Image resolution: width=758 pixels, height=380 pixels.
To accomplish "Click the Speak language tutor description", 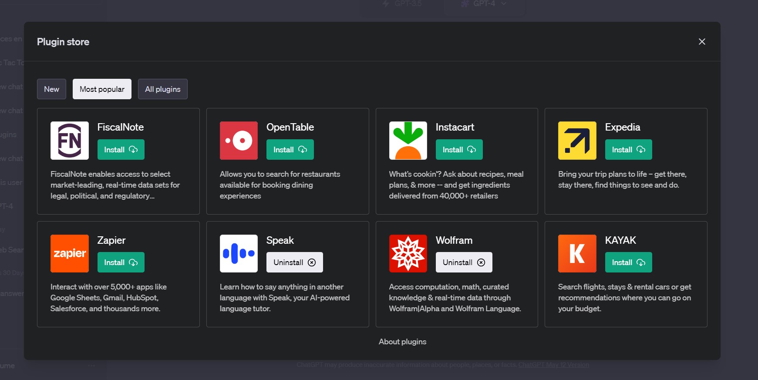I will click(x=285, y=298).
